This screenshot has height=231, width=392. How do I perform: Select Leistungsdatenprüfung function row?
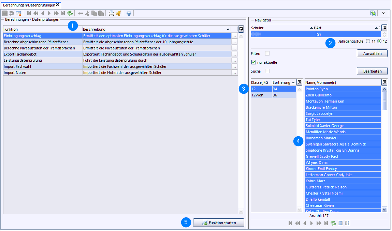pos(117,60)
